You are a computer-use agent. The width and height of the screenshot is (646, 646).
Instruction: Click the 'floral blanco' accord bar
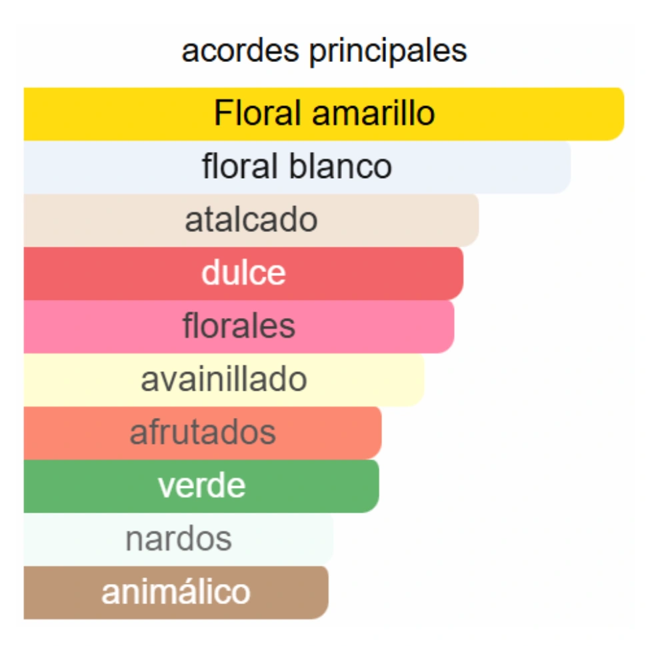[x=297, y=167]
